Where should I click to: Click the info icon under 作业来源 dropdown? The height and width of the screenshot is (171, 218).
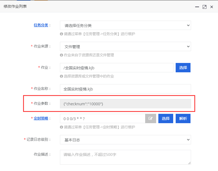[x=62, y=55]
